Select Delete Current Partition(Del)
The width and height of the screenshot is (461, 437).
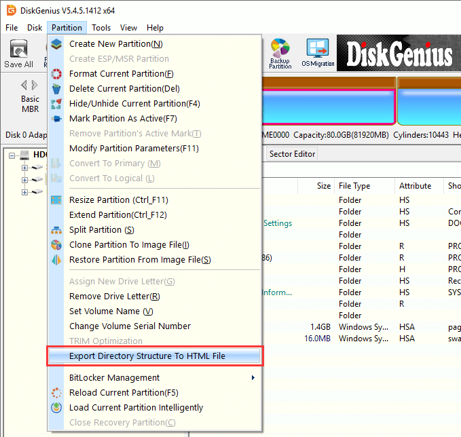point(155,89)
